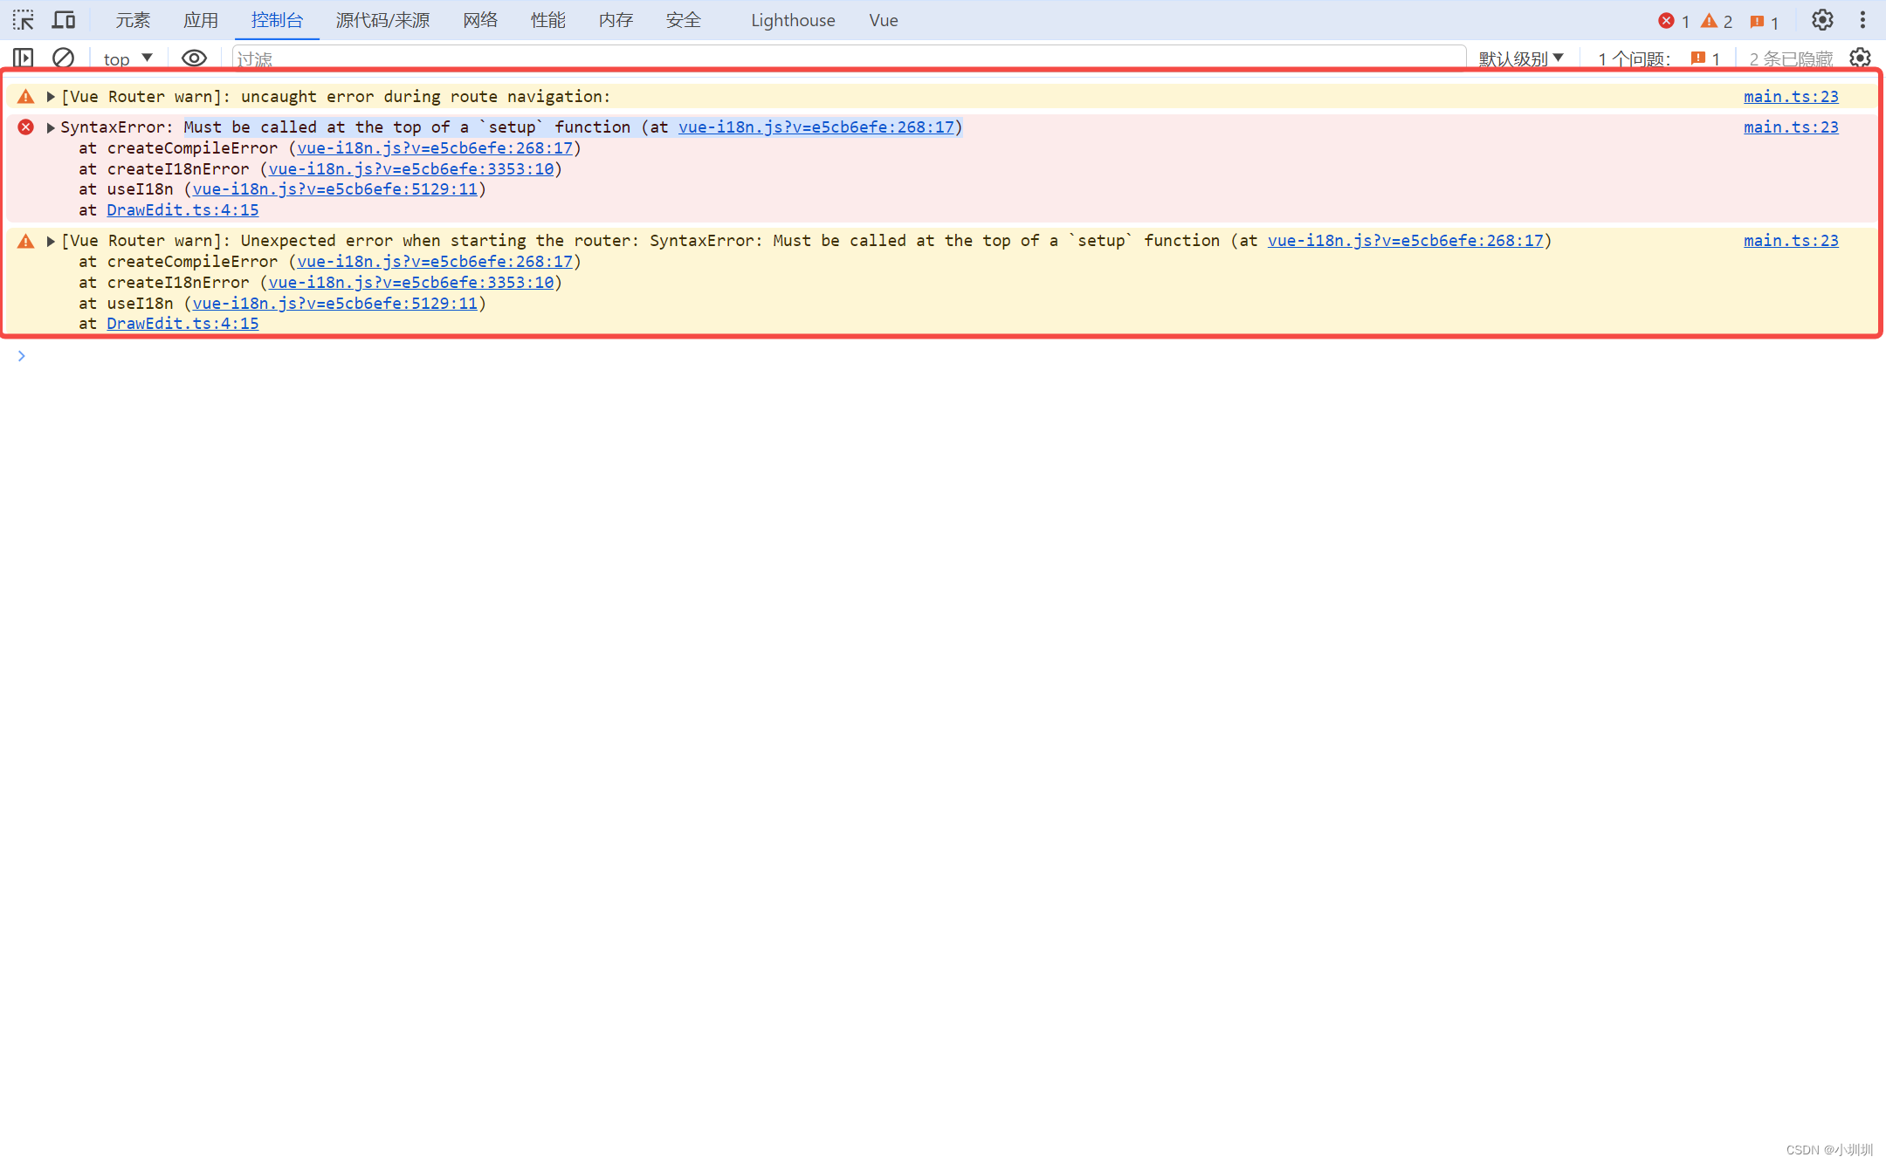Screen dimensions: 1886x1164
Task: Open the DrawEdit.ts:4:15 link
Action: pos(182,209)
